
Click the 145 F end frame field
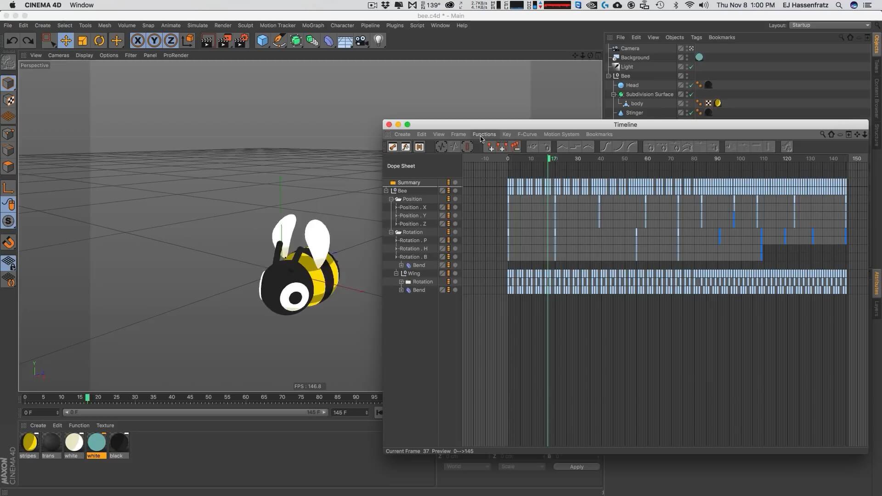tap(349, 413)
